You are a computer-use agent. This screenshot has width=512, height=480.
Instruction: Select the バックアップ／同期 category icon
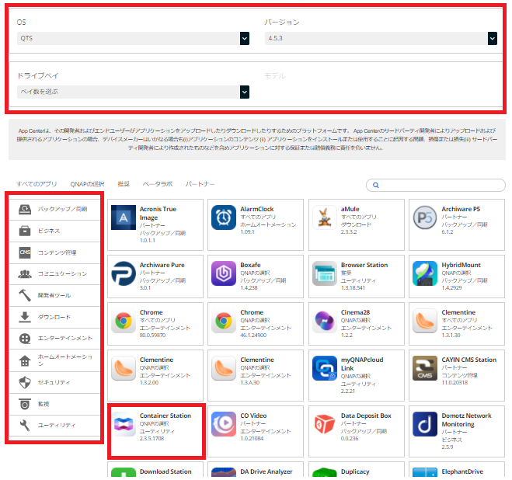coord(25,209)
